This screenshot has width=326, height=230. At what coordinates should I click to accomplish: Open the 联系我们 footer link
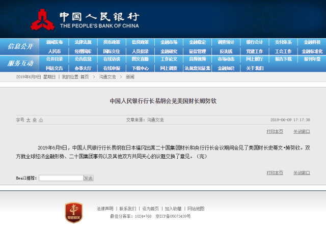tap(128, 209)
